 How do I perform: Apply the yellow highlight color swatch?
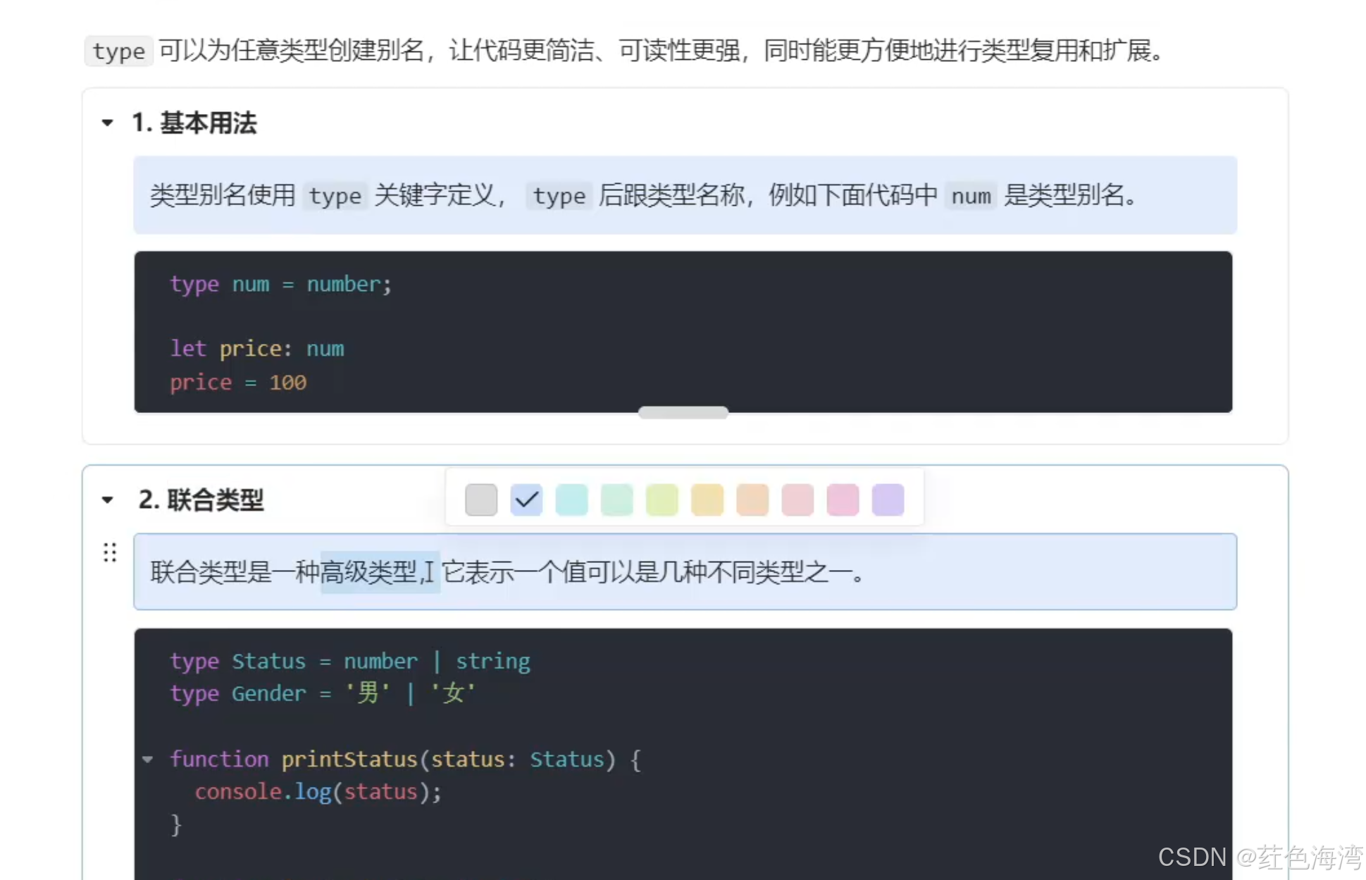[707, 500]
